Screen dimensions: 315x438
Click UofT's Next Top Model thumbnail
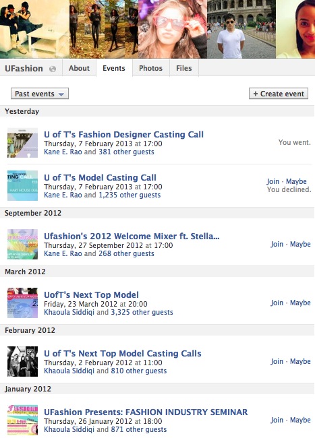point(22,303)
